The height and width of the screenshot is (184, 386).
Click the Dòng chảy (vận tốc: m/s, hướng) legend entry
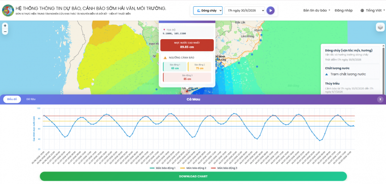coord(351,55)
